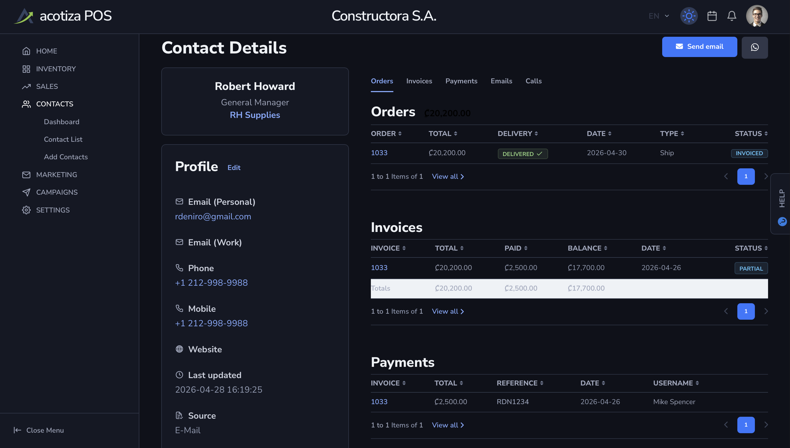Click the INVOICED status badge
The height and width of the screenshot is (448, 790).
tap(749, 153)
